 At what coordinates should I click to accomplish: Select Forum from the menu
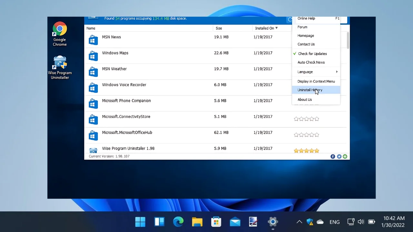(316, 27)
